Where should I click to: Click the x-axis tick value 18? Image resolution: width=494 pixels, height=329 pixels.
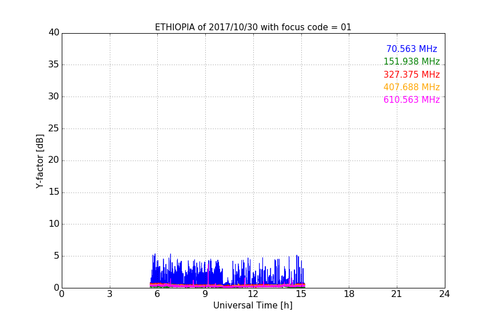(x=349, y=294)
